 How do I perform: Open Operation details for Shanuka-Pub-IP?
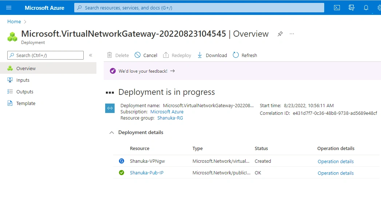336,173
